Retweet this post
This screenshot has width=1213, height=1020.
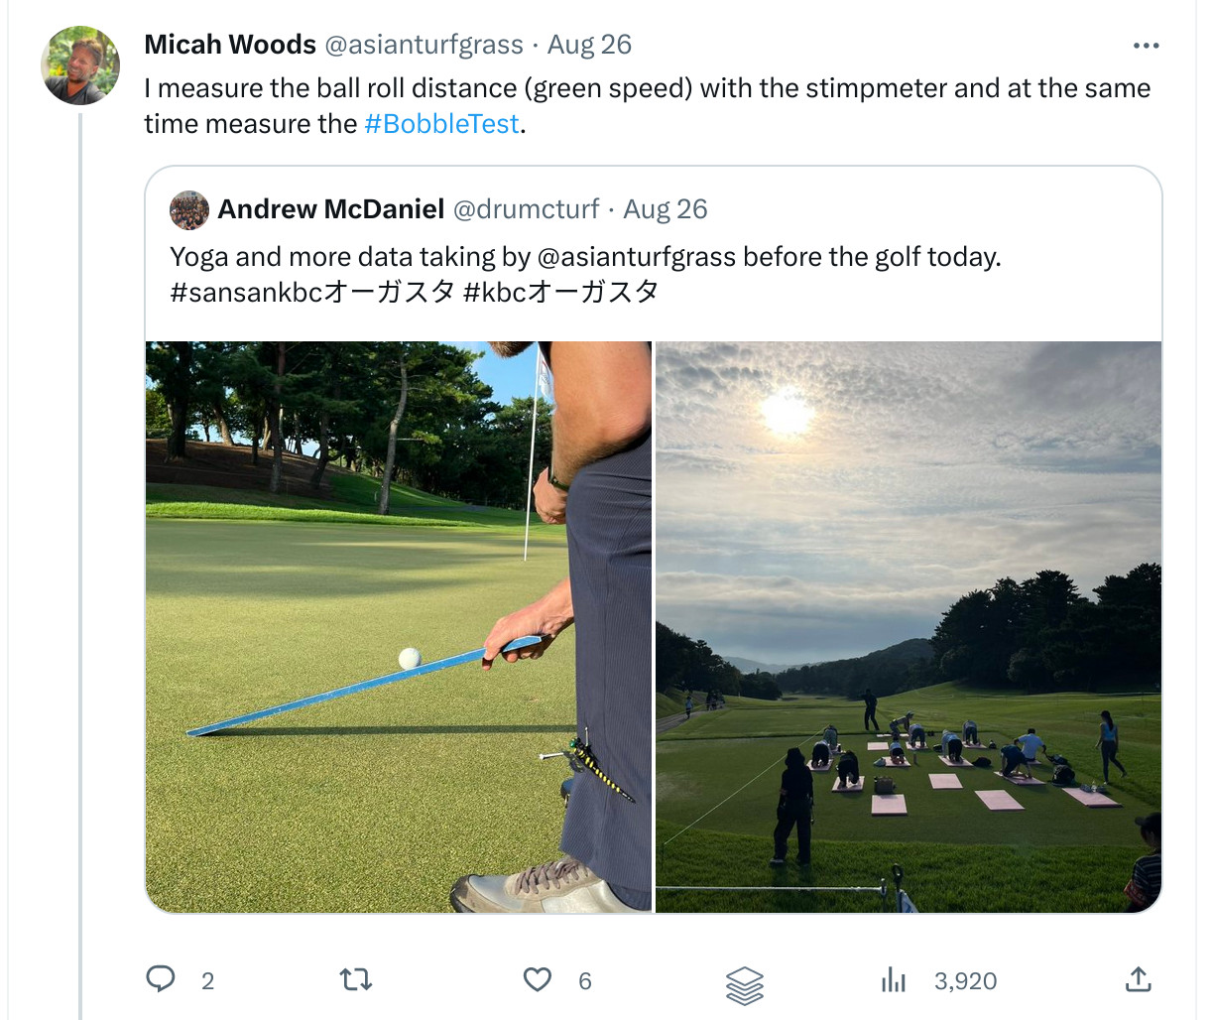coord(354,980)
